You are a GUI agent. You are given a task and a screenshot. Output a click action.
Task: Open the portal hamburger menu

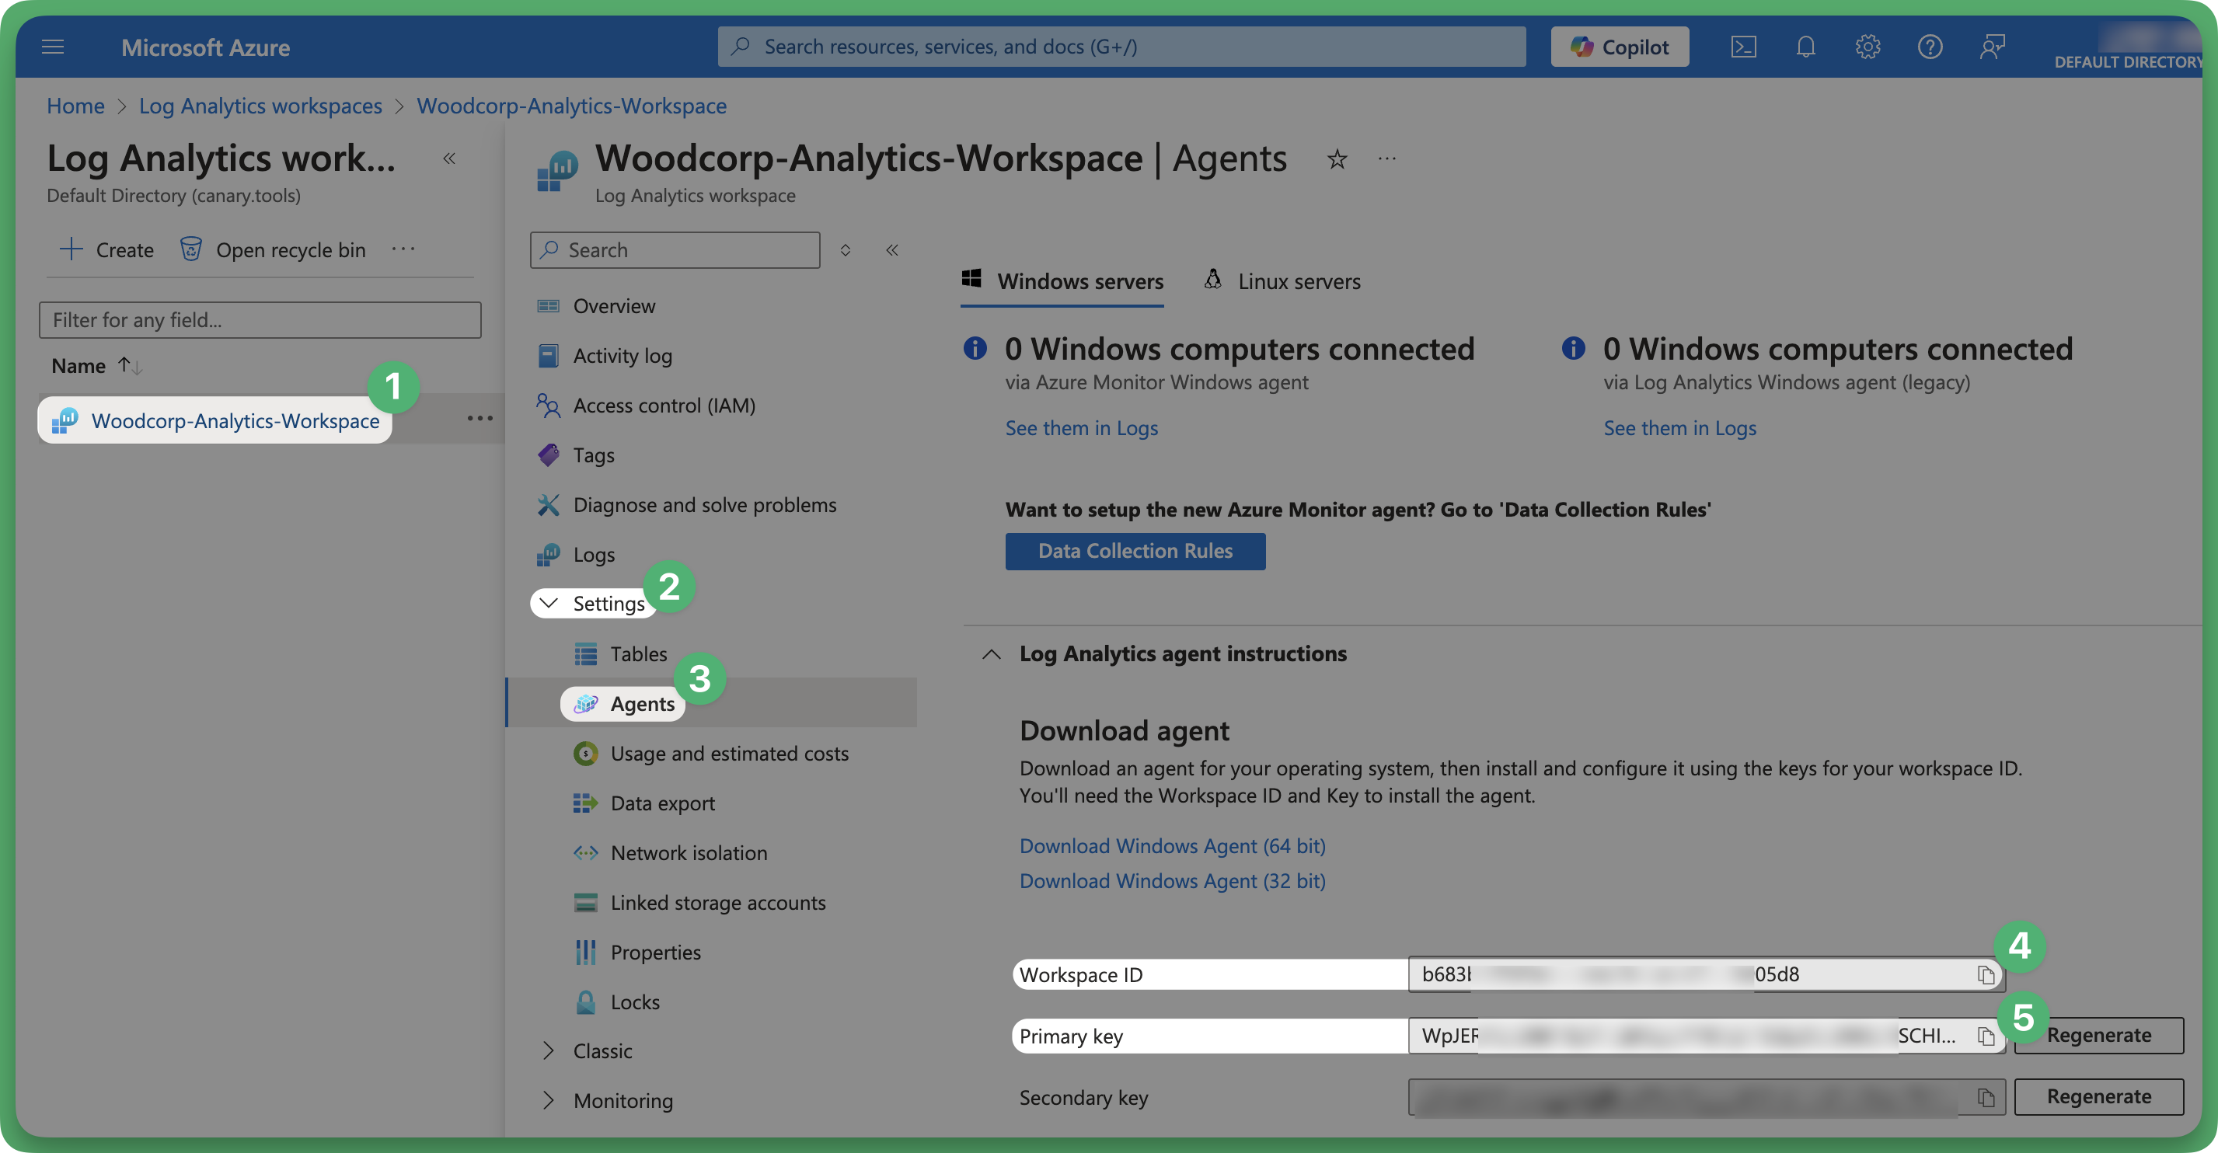coord(53,47)
